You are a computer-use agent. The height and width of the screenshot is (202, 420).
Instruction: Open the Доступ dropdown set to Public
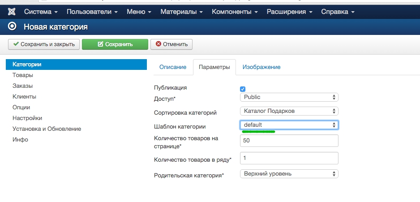[289, 97]
